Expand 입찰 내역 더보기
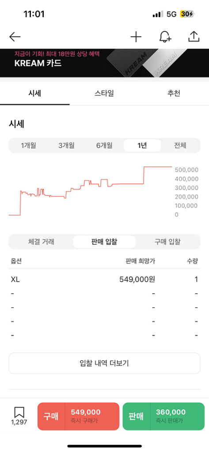This screenshot has width=209, height=452. point(104,363)
